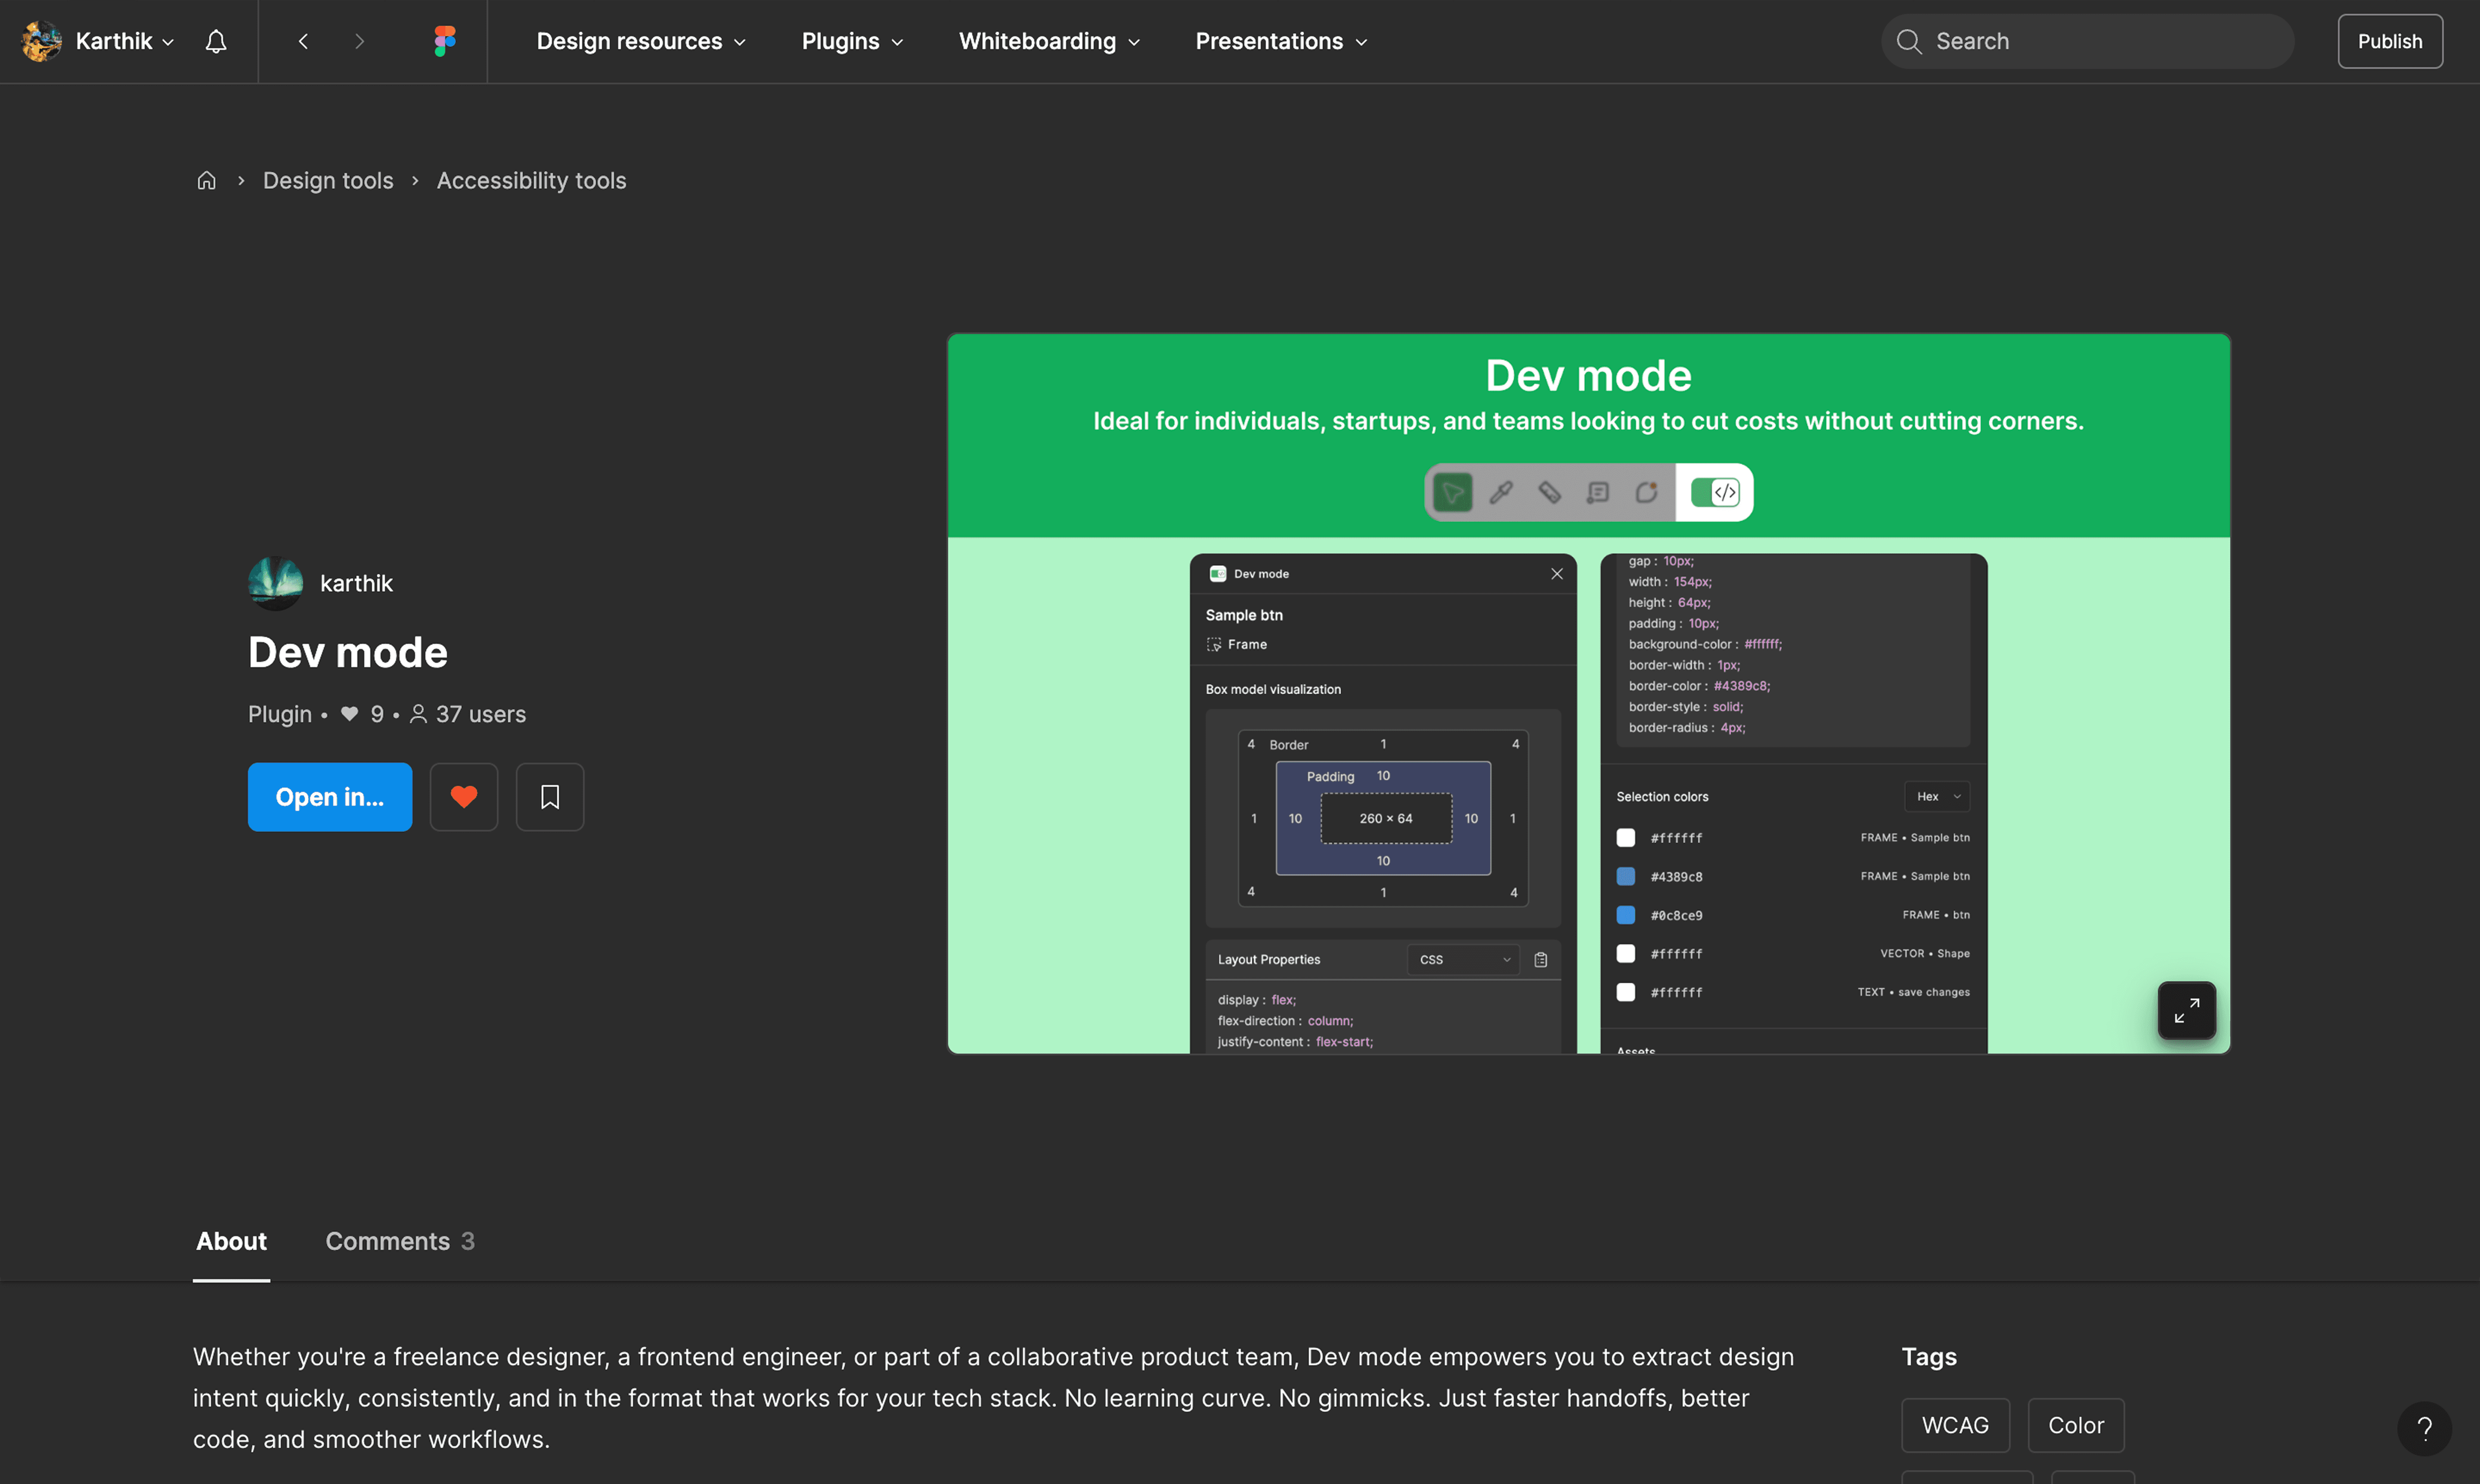Screen dimensions: 2480x1484
Task: Expand the preview image to fullscreen
Action: click(2186, 1010)
